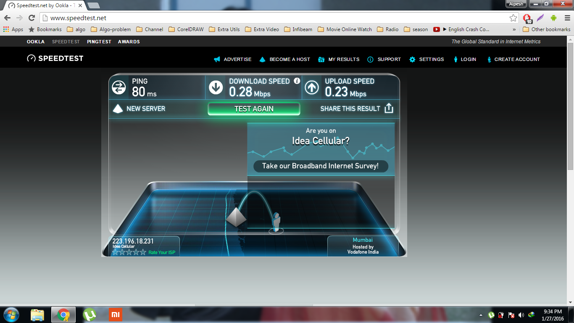Viewport: 574px width, 323px height.
Task: Open a new browser tab
Action: tap(93, 5)
